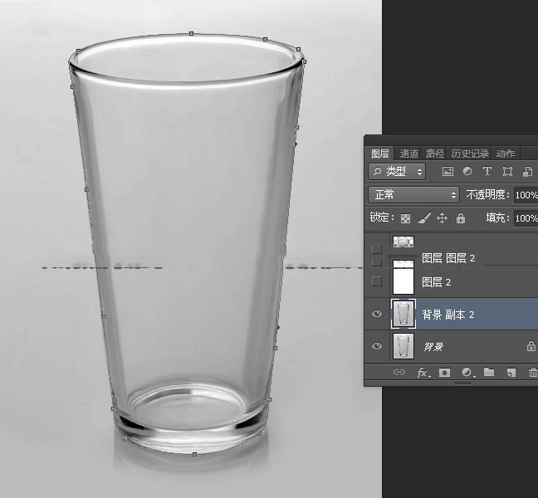Click the shape layer filter icon
This screenshot has height=498, width=538.
coord(506,172)
